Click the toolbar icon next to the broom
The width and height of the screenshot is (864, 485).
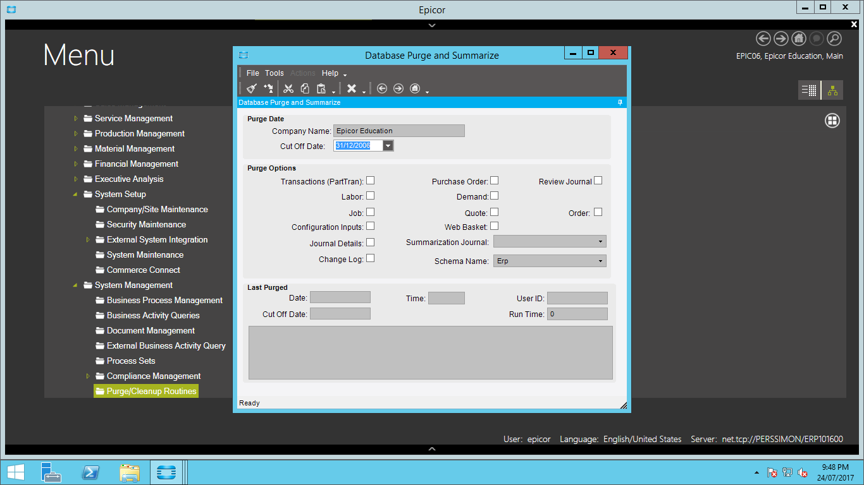[269, 88]
